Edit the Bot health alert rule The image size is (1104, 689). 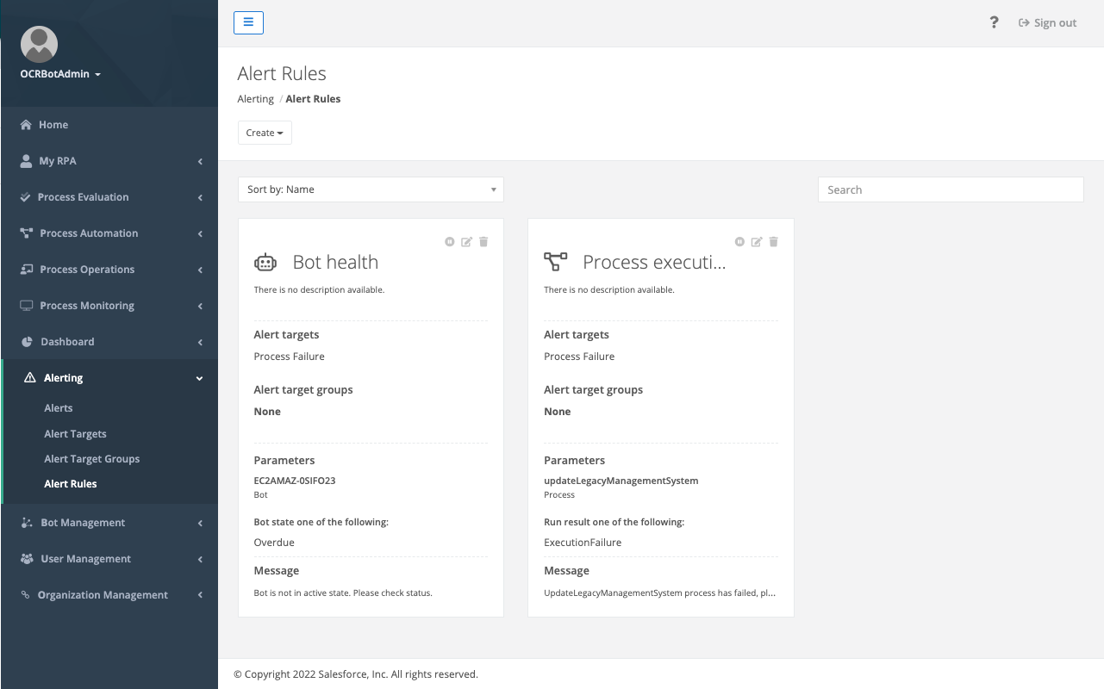(466, 242)
